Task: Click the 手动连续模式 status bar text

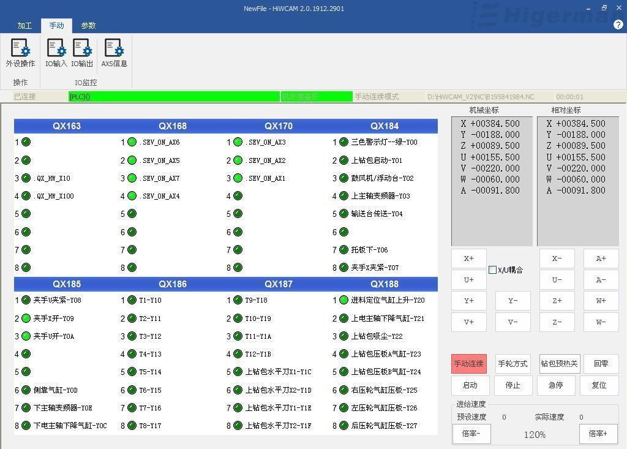Action: coord(377,97)
